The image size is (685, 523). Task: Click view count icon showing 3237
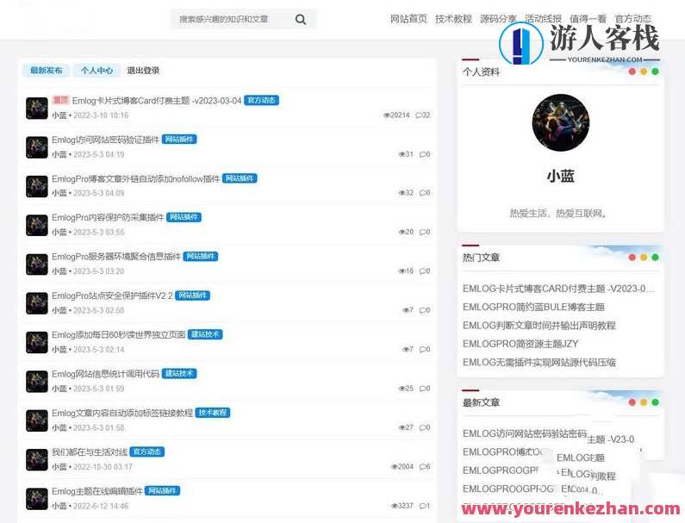[395, 506]
